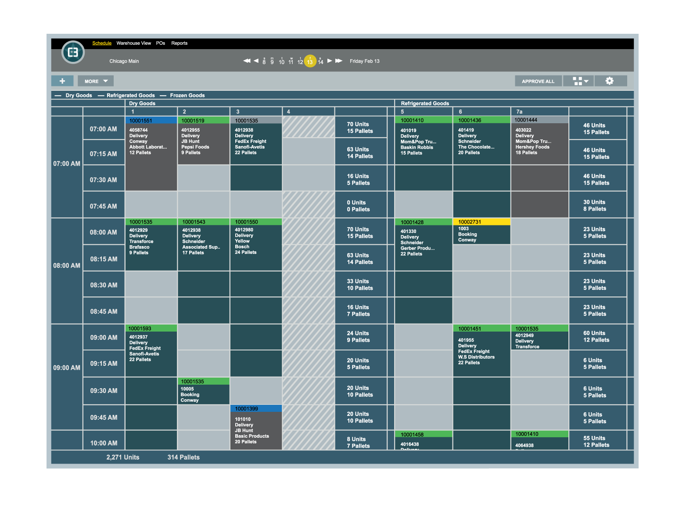Jump to next week double-arrow
Viewport: 686px width, 507px height.
[339, 61]
